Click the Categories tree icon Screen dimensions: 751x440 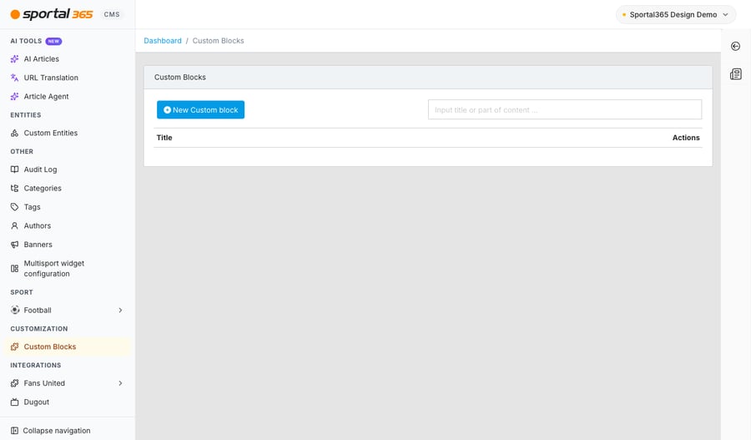point(15,188)
